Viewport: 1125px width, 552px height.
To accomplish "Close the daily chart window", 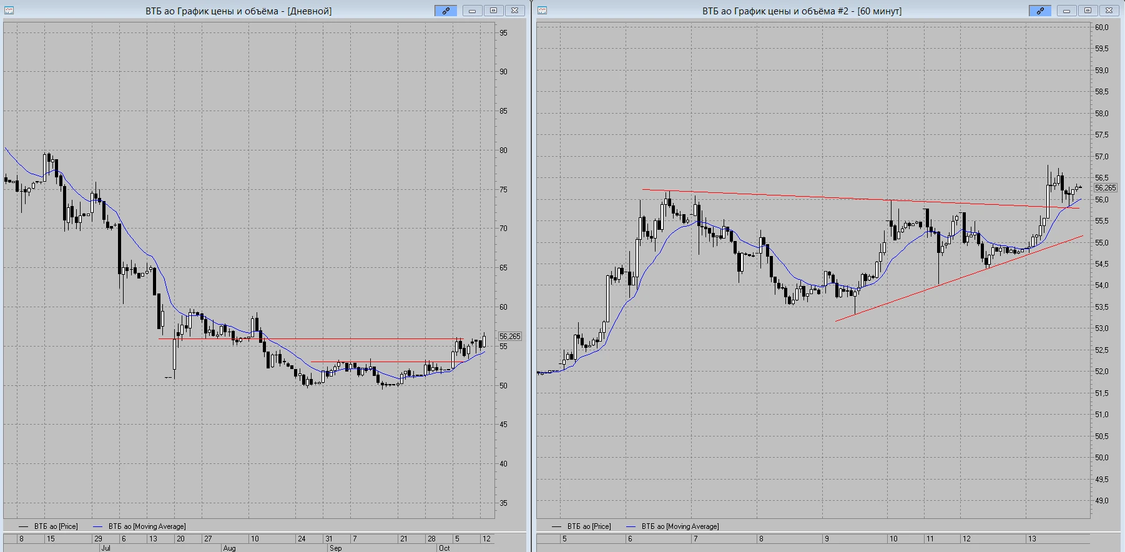I will coord(514,11).
